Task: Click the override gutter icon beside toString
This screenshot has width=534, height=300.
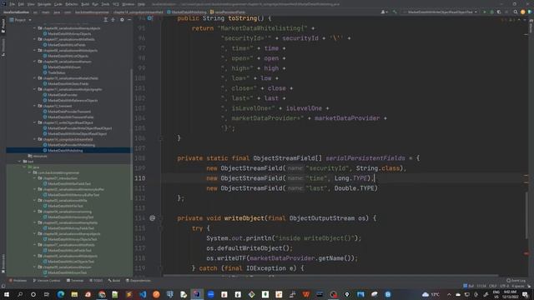Action: click(x=150, y=18)
